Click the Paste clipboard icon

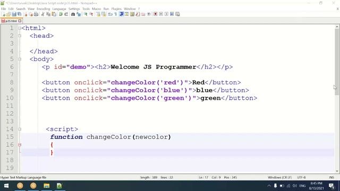(x=54, y=14)
